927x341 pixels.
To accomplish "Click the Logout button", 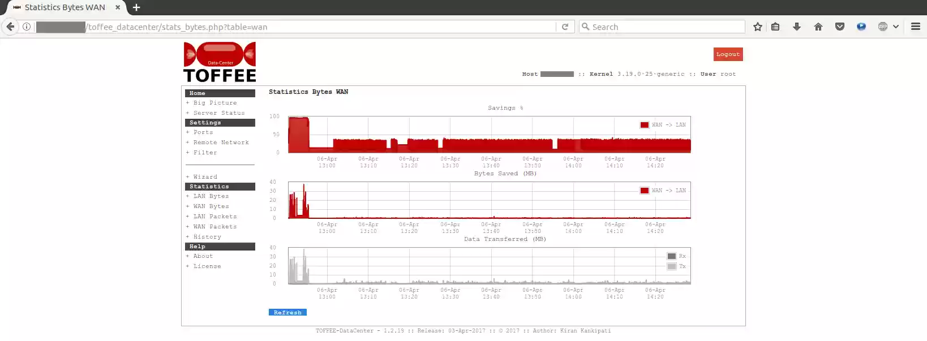I will (728, 54).
